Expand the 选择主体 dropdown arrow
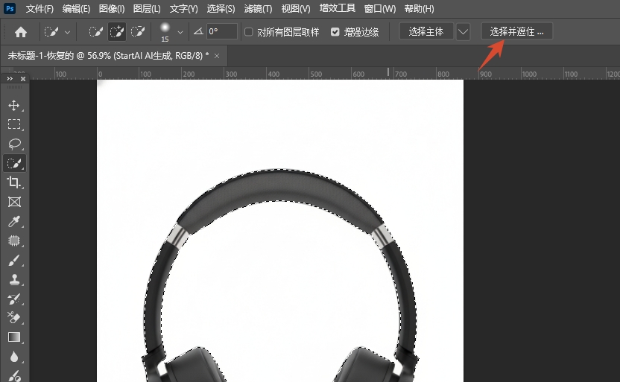The image size is (620, 382). coord(464,32)
